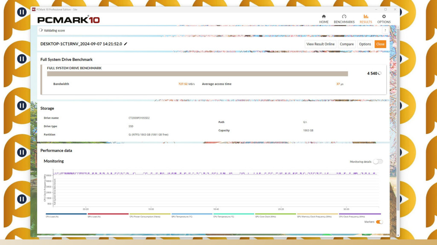Close the PCMark 10 window with X
Image resolution: width=437 pixels, height=245 pixels.
pos(395,9)
